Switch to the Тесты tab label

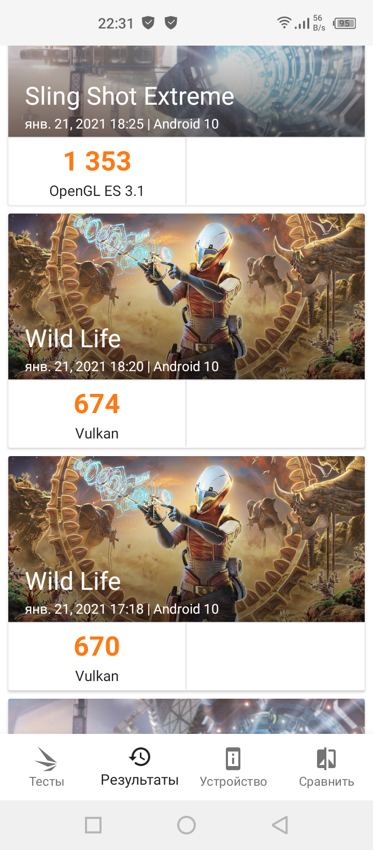click(x=47, y=782)
